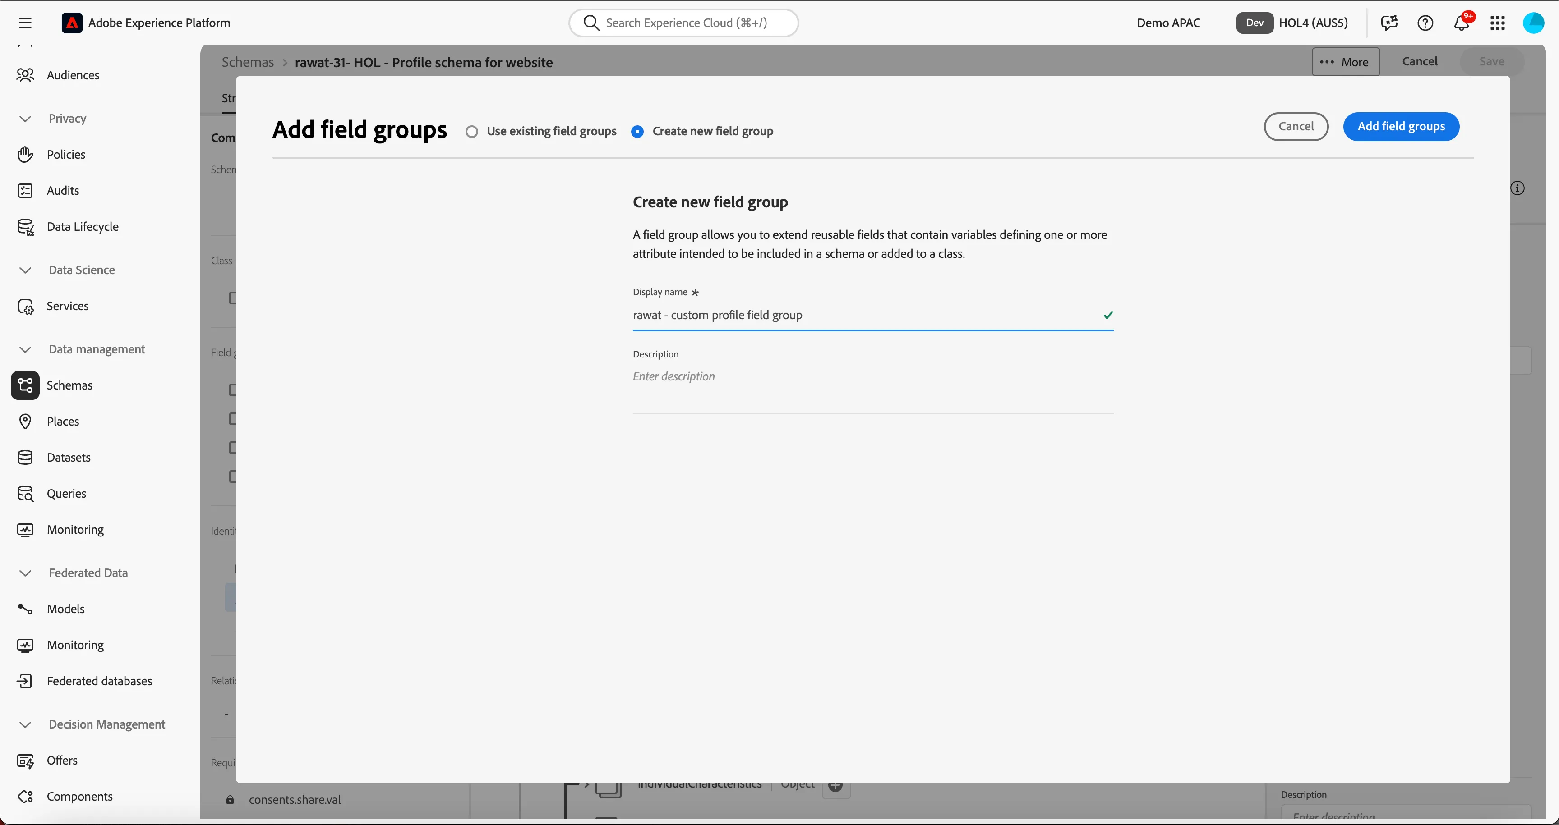Screen dimensions: 1559x825
Task: Open Components in the sidebar
Action: coord(79,797)
